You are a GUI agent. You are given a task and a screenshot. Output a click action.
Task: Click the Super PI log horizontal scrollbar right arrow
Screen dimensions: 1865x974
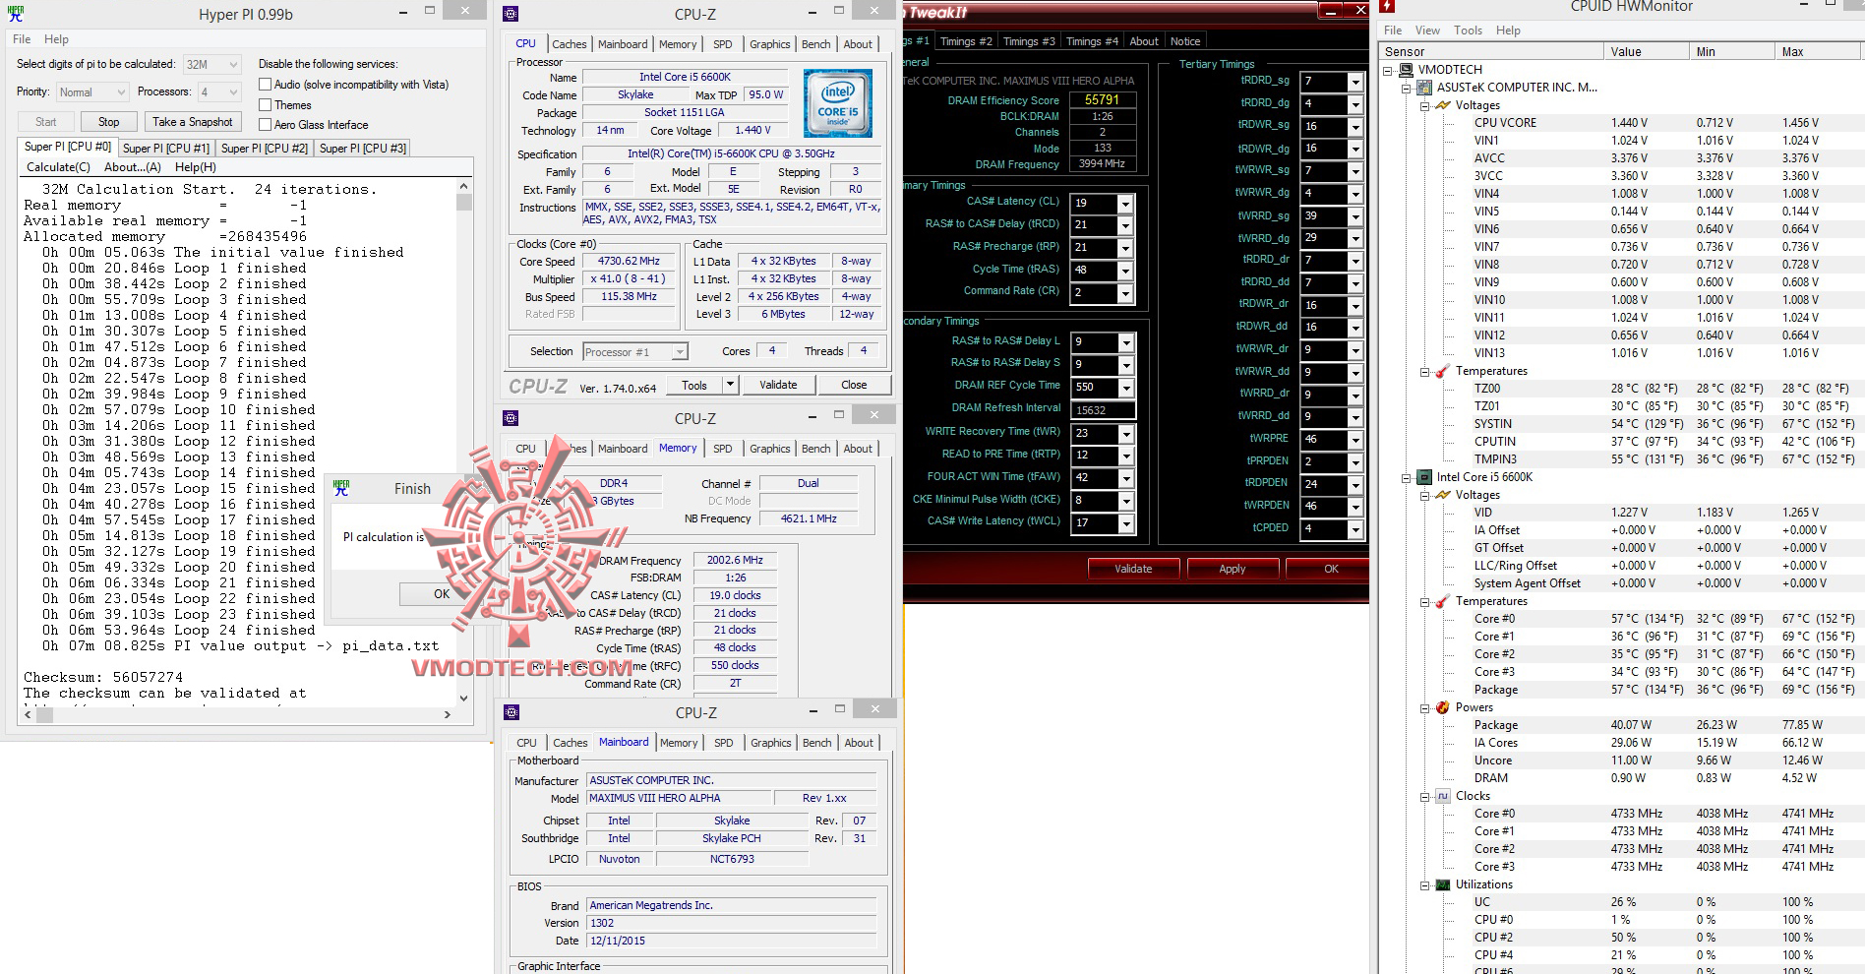click(448, 715)
